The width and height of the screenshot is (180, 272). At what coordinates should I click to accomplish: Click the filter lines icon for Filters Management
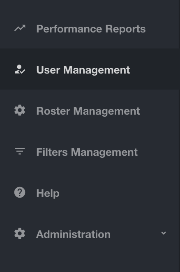click(20, 151)
